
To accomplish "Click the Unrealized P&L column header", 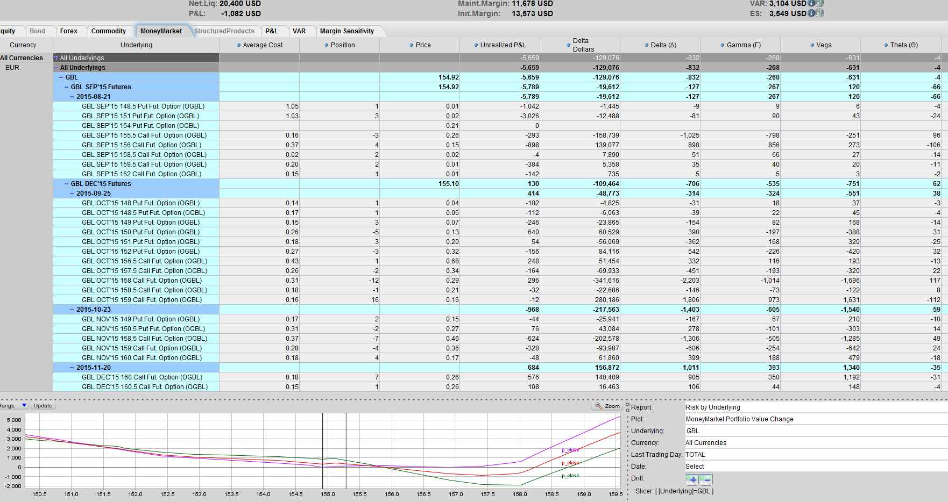I will 500,45.
